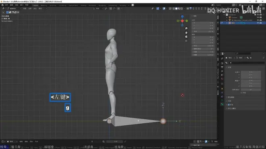Open the Output properties tab icon

222,67
